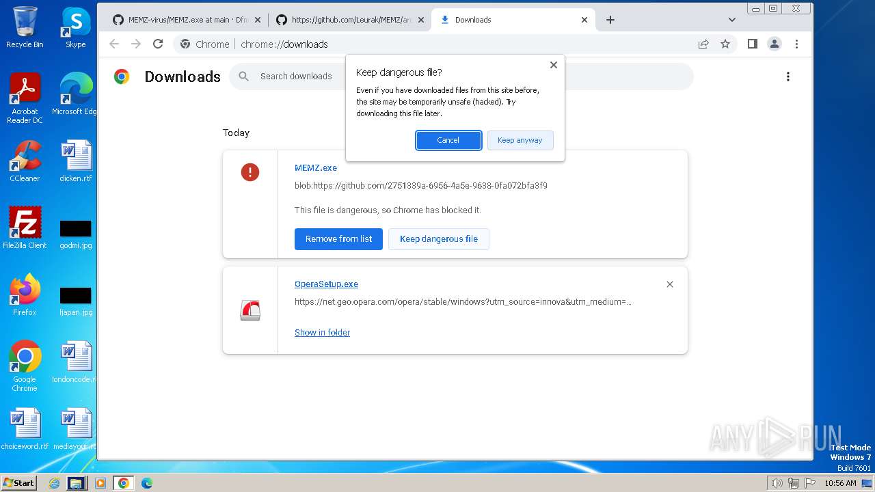Screen dimensions: 875x492
Task: Open Chrome's main three-dot menu
Action: point(796,44)
